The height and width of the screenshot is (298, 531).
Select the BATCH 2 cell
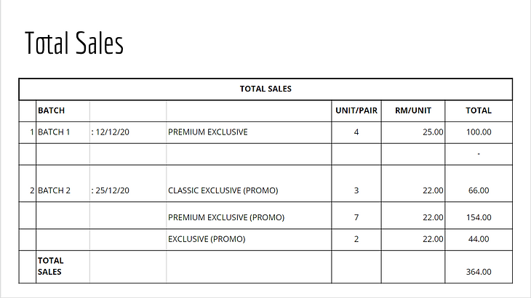(x=63, y=184)
